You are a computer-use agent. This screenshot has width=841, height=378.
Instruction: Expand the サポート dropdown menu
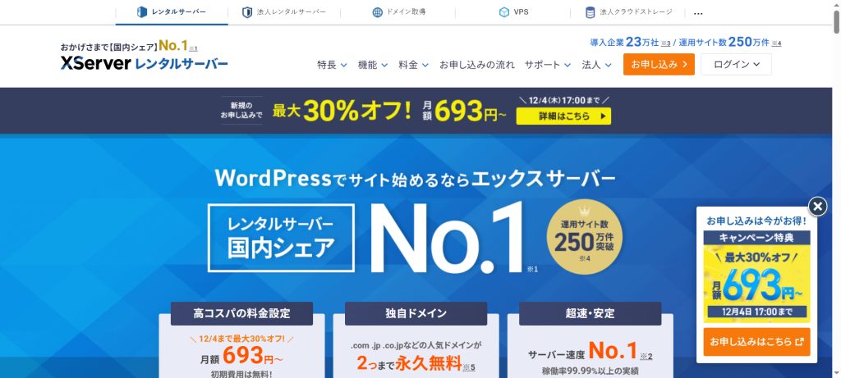point(548,65)
